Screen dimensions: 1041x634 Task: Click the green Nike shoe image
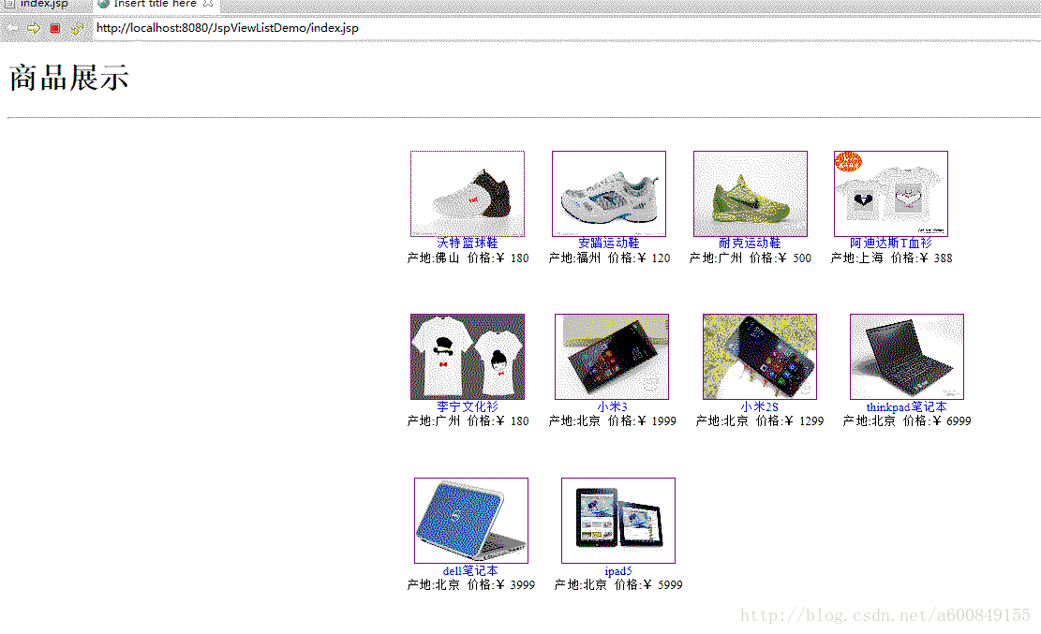(751, 194)
